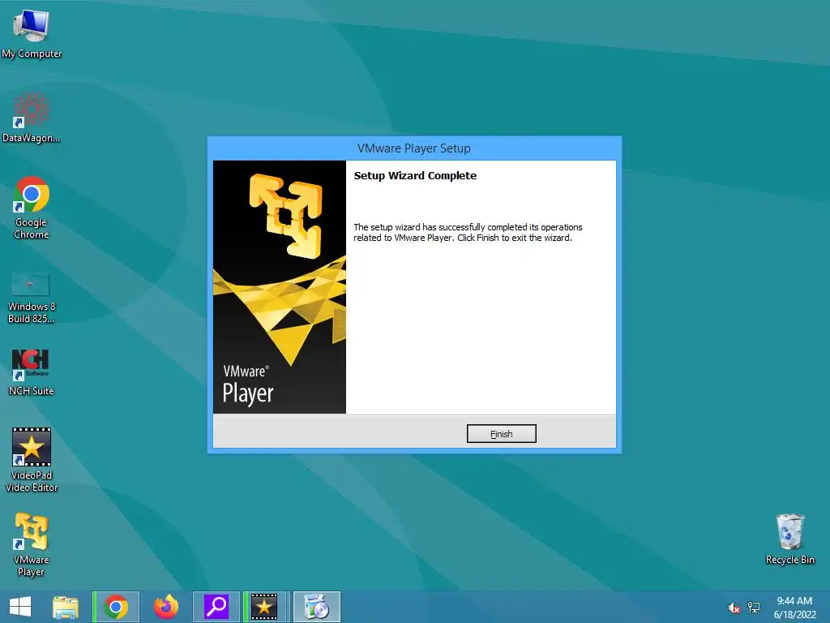
Task: Select the NCH Suite desktop shortcut
Action: tap(32, 372)
